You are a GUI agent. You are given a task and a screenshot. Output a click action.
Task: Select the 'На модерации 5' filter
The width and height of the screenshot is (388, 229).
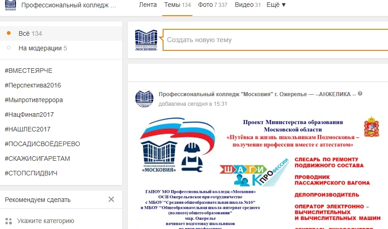pos(43,48)
